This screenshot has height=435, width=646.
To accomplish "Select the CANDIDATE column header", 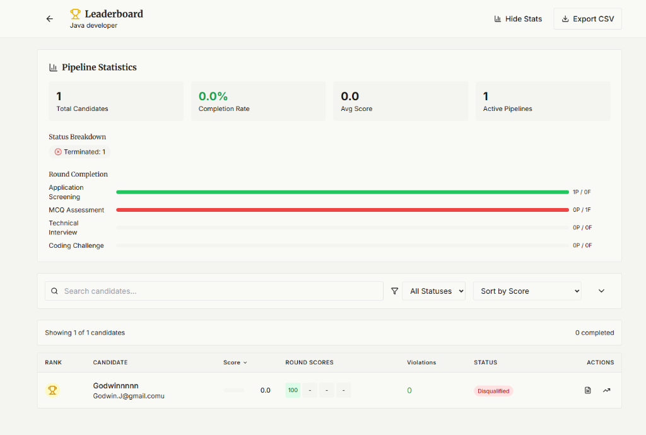I will pyautogui.click(x=110, y=362).
